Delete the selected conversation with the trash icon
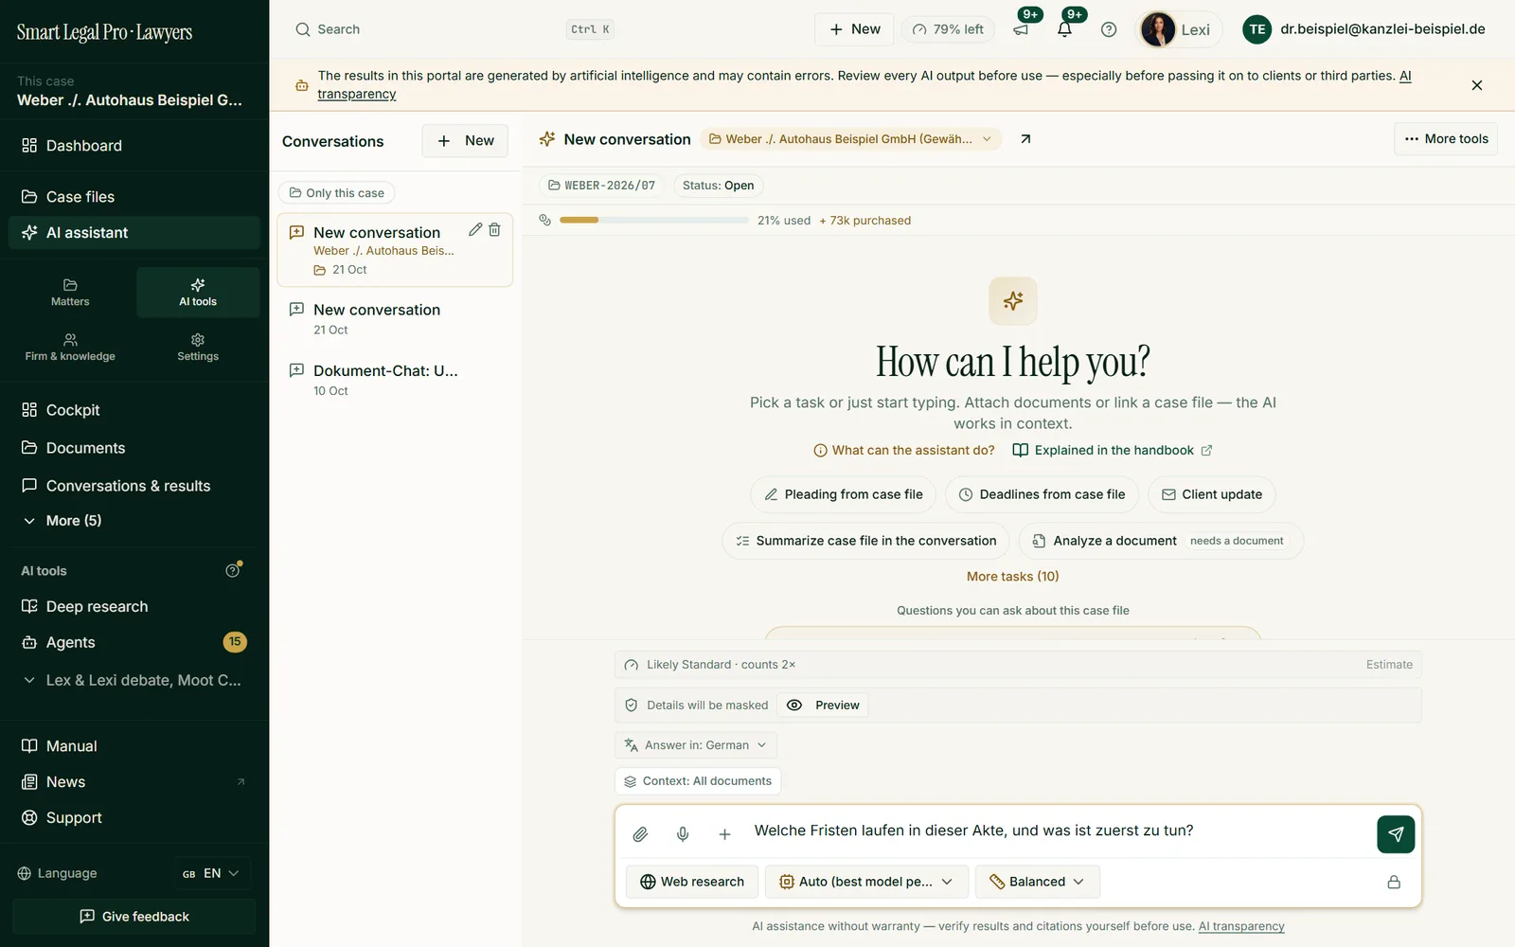The height and width of the screenshot is (947, 1515). [494, 229]
